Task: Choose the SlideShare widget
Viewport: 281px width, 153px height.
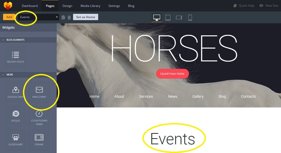Action: 15,140
